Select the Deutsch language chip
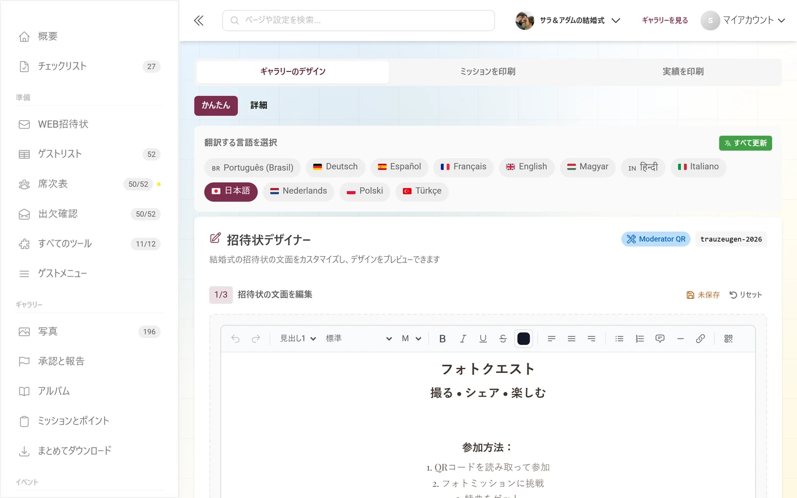The image size is (797, 498). pos(335,167)
